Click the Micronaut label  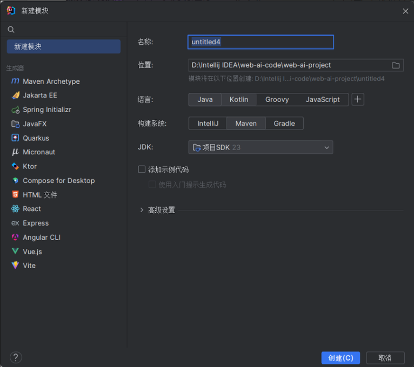point(39,152)
